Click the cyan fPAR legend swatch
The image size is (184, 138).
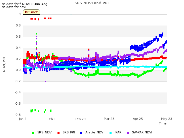[x=110, y=133]
